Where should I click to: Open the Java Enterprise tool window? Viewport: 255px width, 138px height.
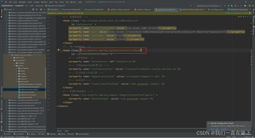pyautogui.click(x=82, y=134)
